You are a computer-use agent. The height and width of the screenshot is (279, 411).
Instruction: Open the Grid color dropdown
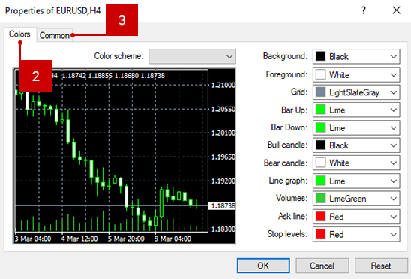pyautogui.click(x=356, y=92)
